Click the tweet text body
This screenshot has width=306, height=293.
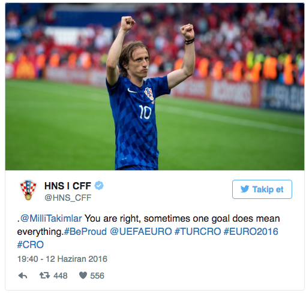[148, 231]
